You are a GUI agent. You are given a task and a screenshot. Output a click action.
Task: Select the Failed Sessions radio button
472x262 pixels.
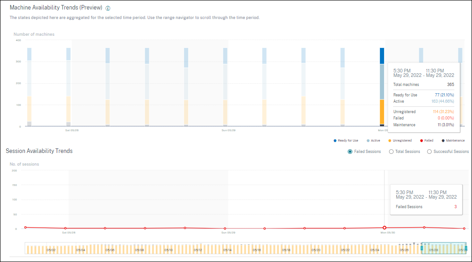point(350,152)
